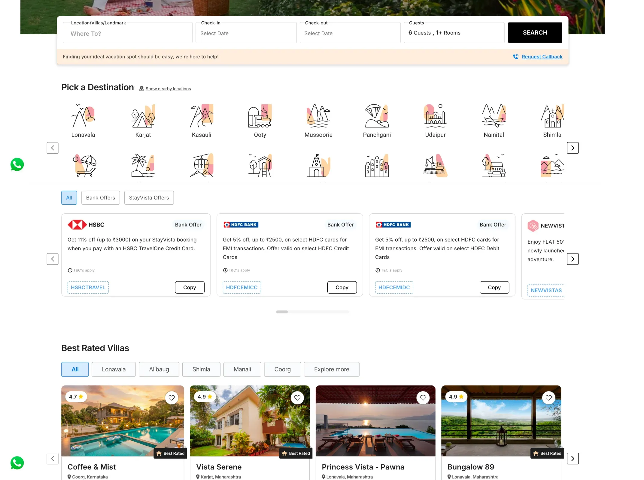Click the row of houses destination icon
The image size is (644, 480).
coord(377,165)
